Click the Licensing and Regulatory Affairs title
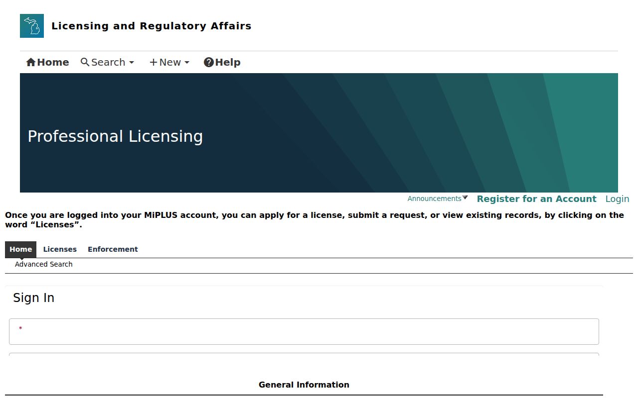Image resolution: width=638 pixels, height=398 pixels. tap(152, 26)
